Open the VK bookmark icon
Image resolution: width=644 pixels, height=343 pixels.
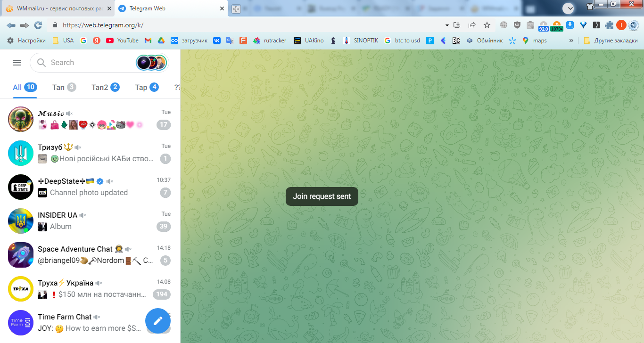point(217,41)
